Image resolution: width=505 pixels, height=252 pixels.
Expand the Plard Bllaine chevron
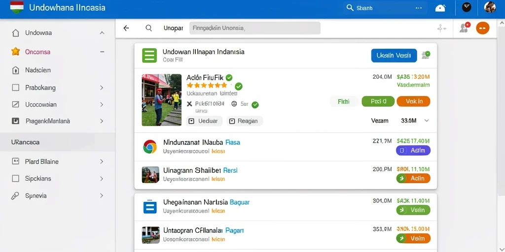click(102, 161)
